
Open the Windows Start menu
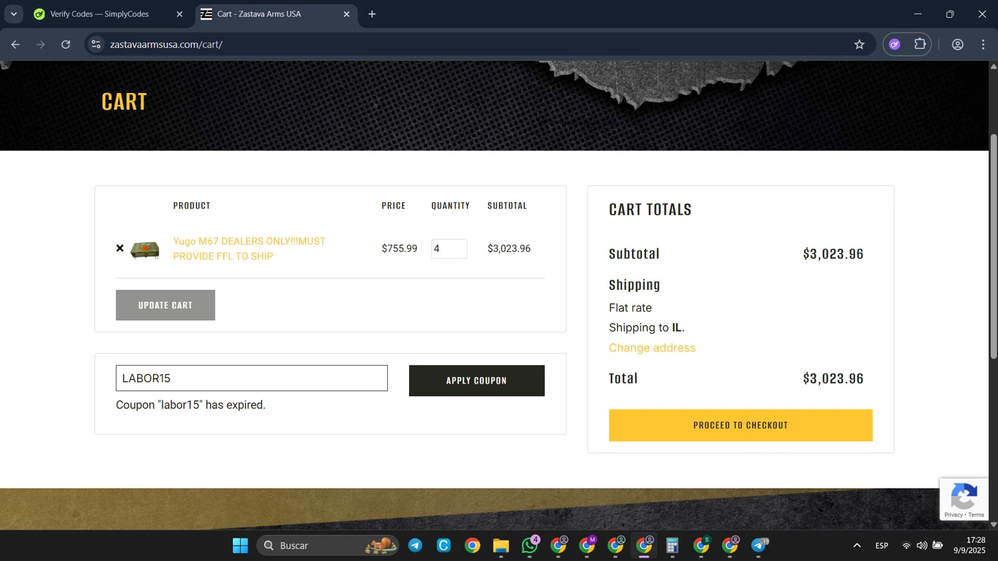(240, 546)
